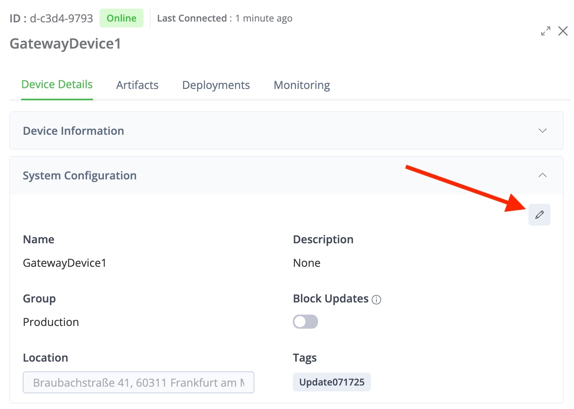The width and height of the screenshot is (574, 409).
Task: Open the Deployments tab
Action: click(x=216, y=85)
